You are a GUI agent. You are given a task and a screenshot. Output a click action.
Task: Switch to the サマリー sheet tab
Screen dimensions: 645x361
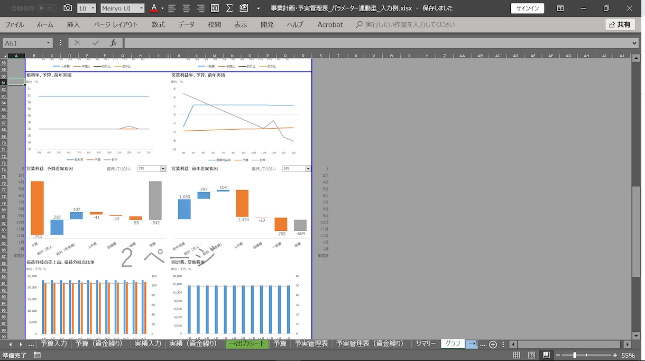(x=426, y=344)
